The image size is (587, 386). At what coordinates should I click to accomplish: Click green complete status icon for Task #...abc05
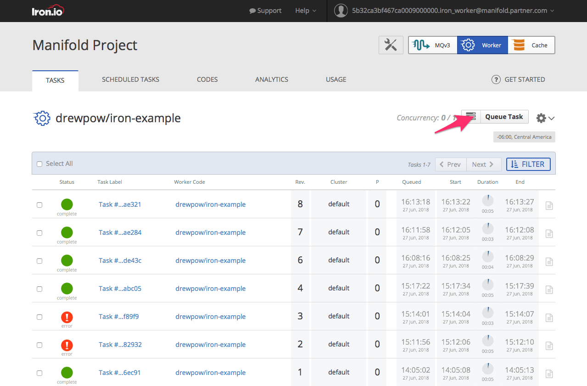[x=67, y=289]
